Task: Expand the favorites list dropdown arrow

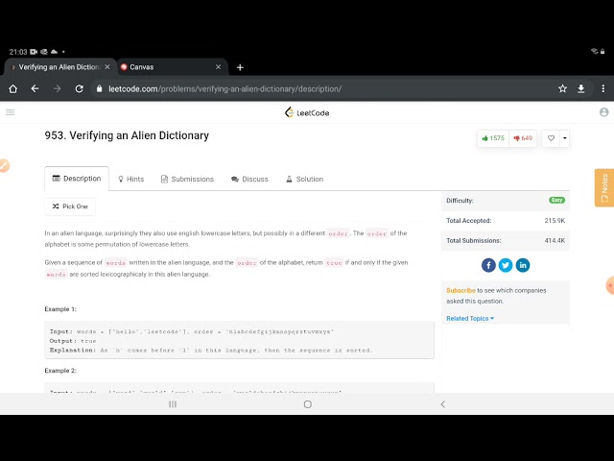Action: 564,138
